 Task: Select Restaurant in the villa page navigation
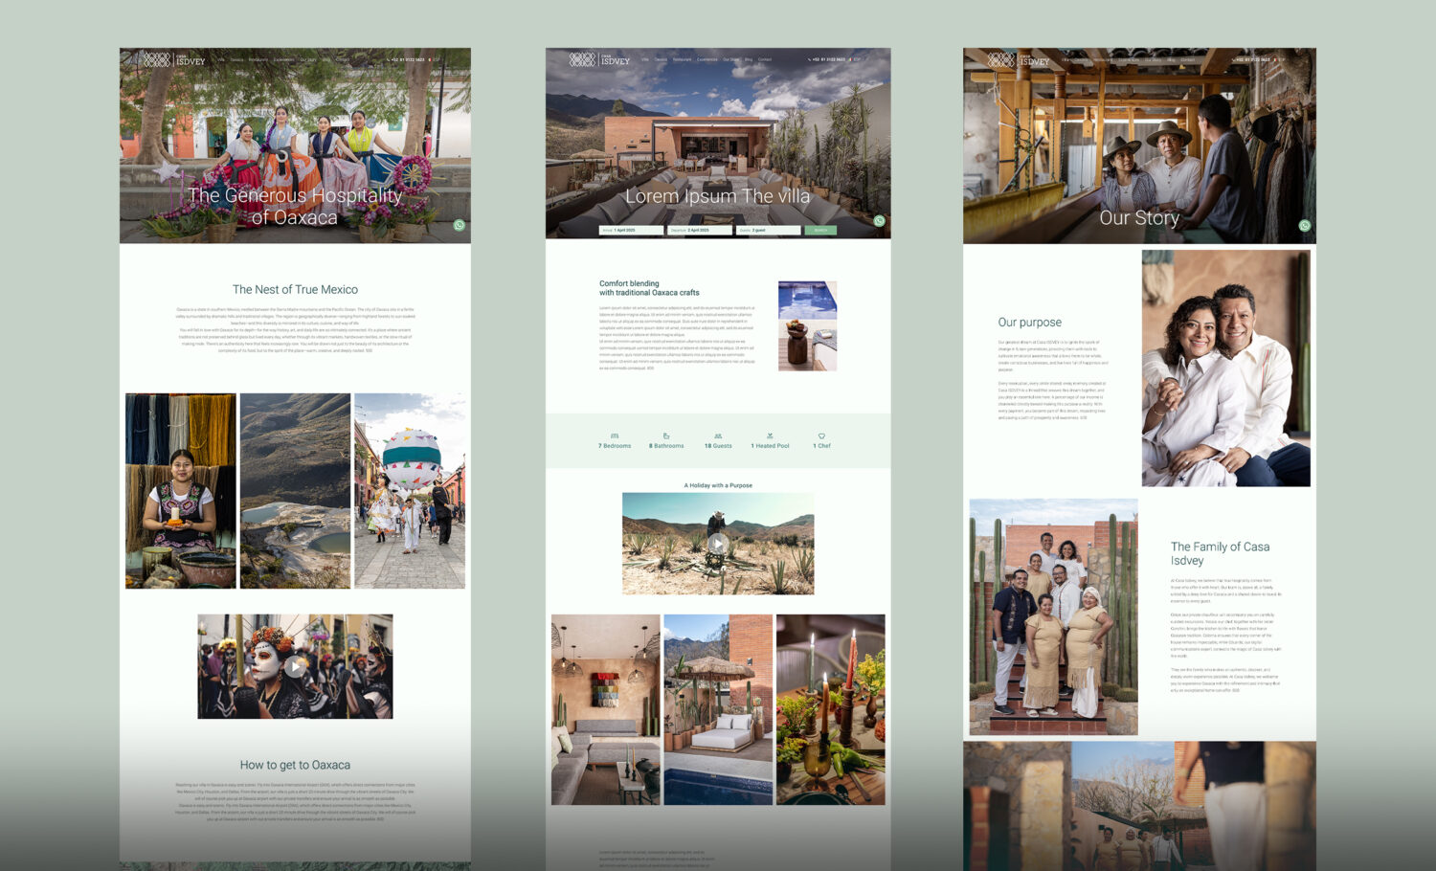[682, 59]
